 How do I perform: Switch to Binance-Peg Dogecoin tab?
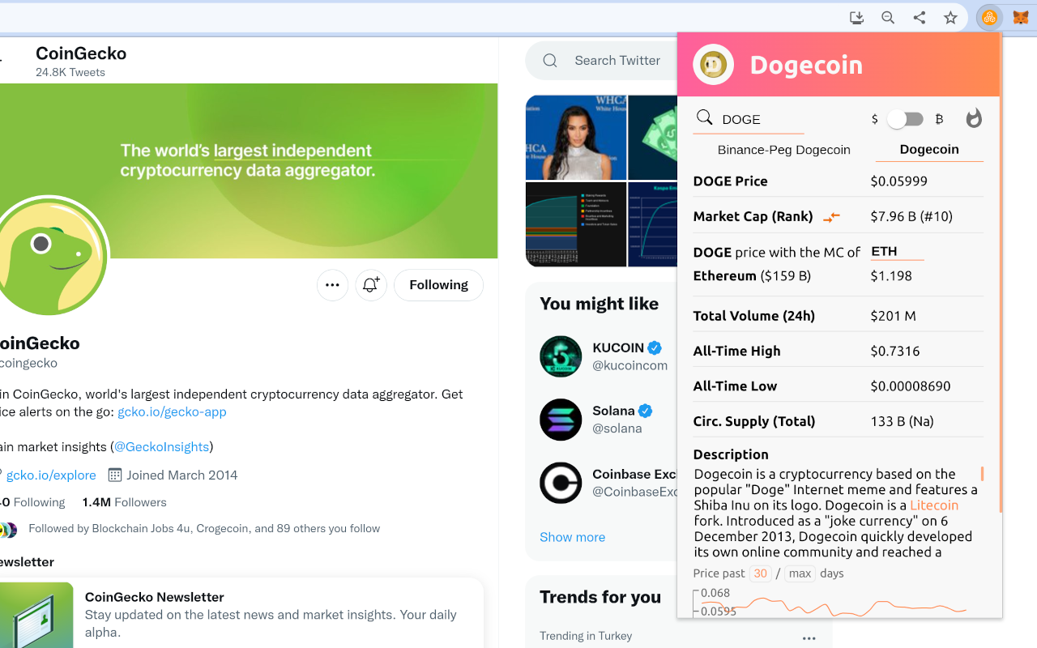[x=784, y=150]
